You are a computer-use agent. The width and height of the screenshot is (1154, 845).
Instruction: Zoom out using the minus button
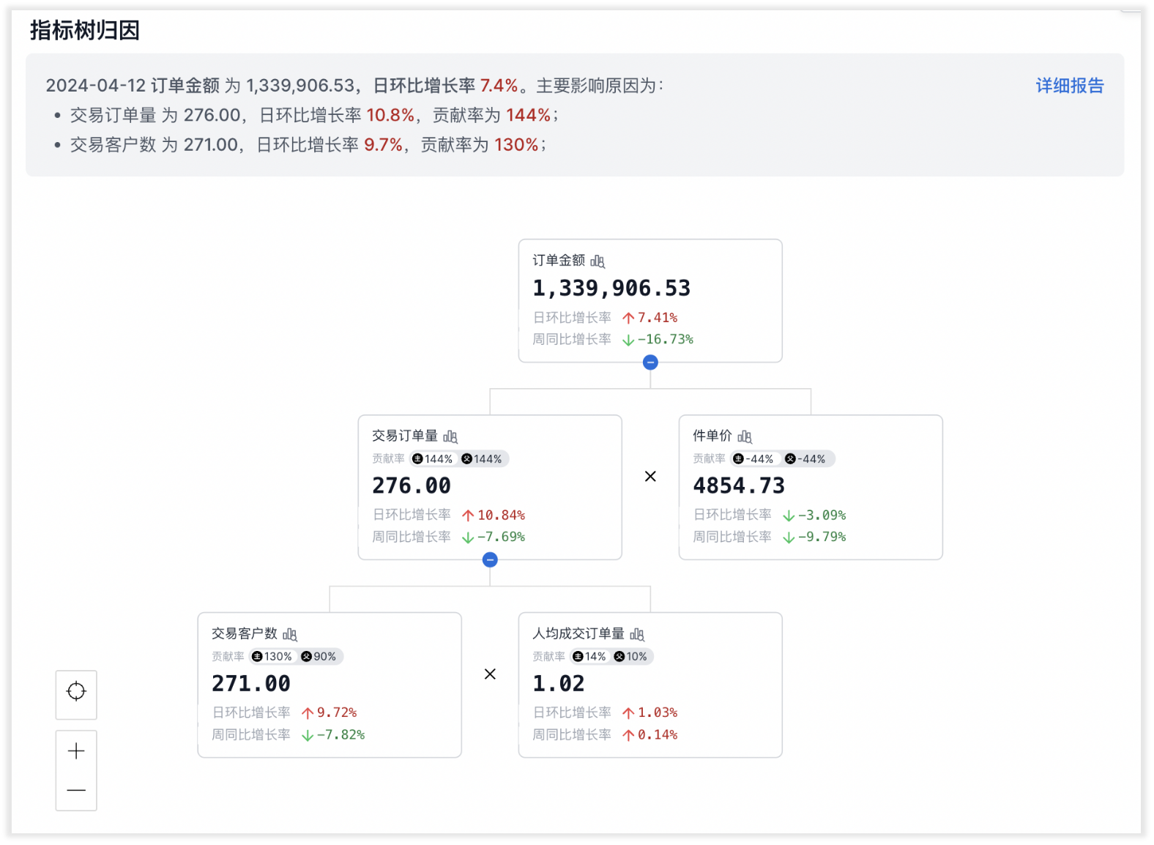(76, 791)
